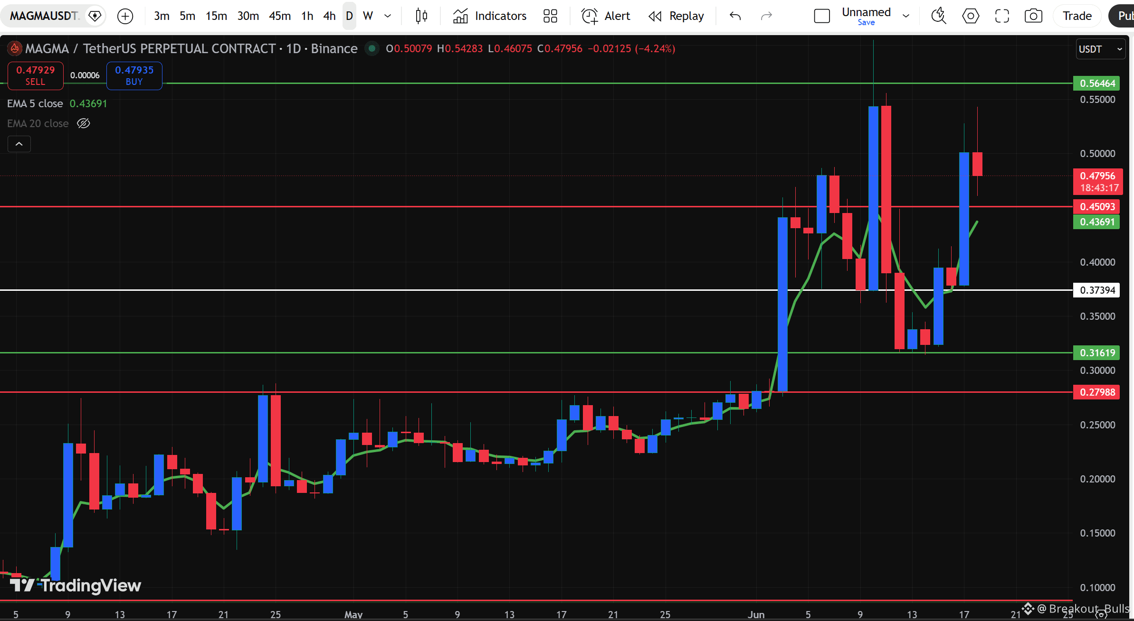Select the EMA 5 close indicator legend

[x=35, y=103]
